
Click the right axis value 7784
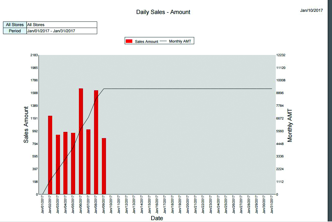280,106
